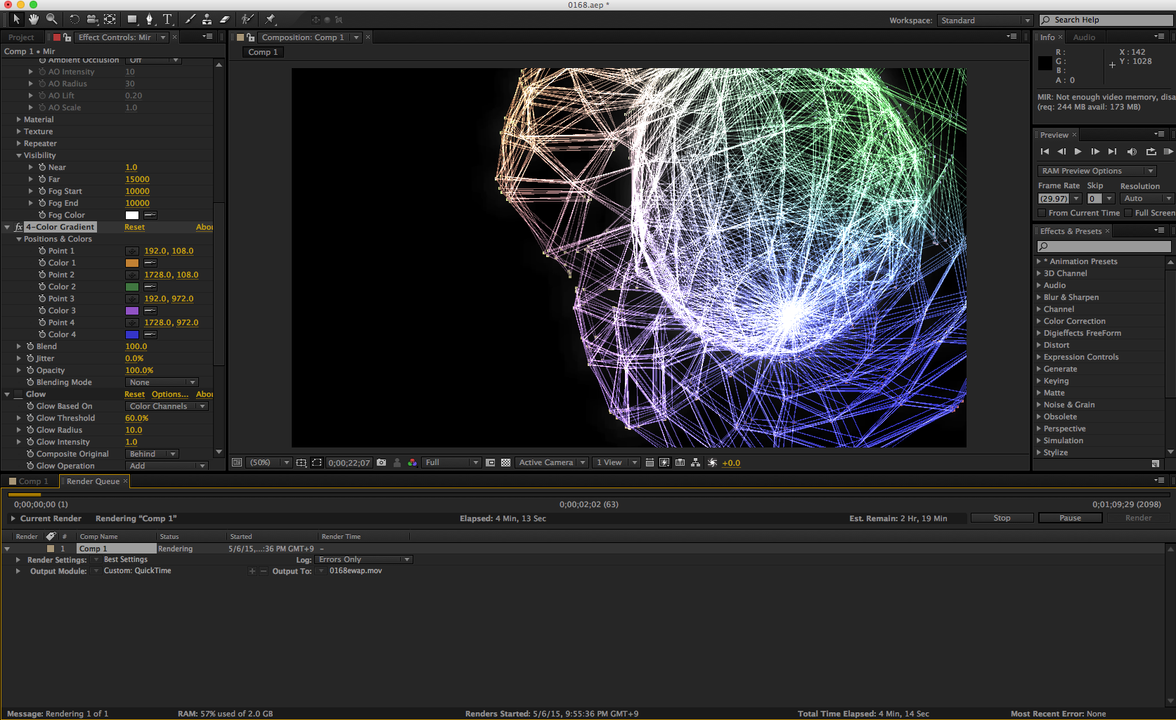1176x720 pixels.
Task: Click the orange Color 1 swatch
Action: click(x=131, y=262)
